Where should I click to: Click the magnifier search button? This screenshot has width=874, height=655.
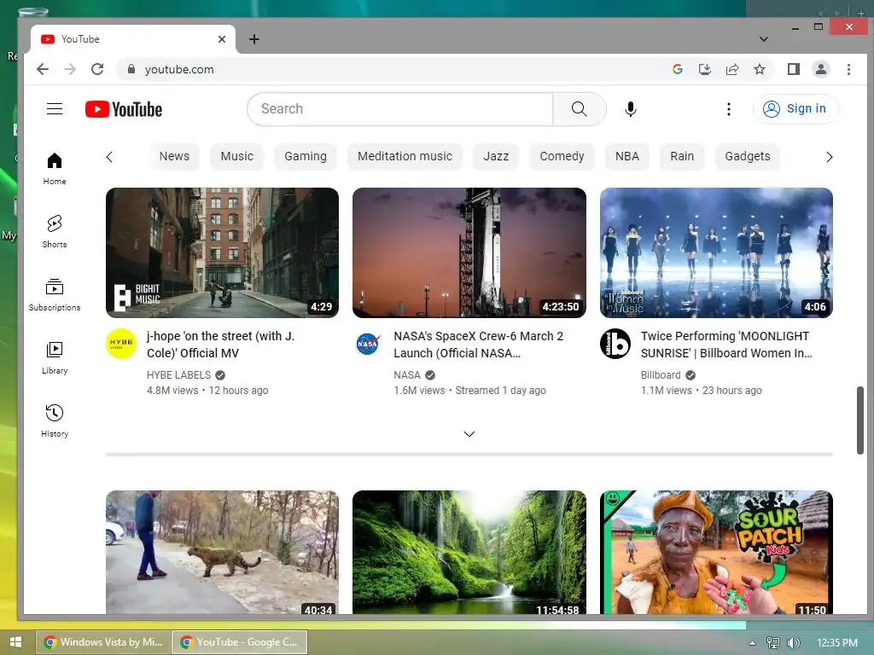click(x=580, y=109)
